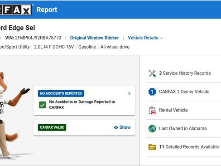Click the green No Accidents checkmark box
Image resolution: width=221 pixels, height=166 pixels.
pos(43,105)
